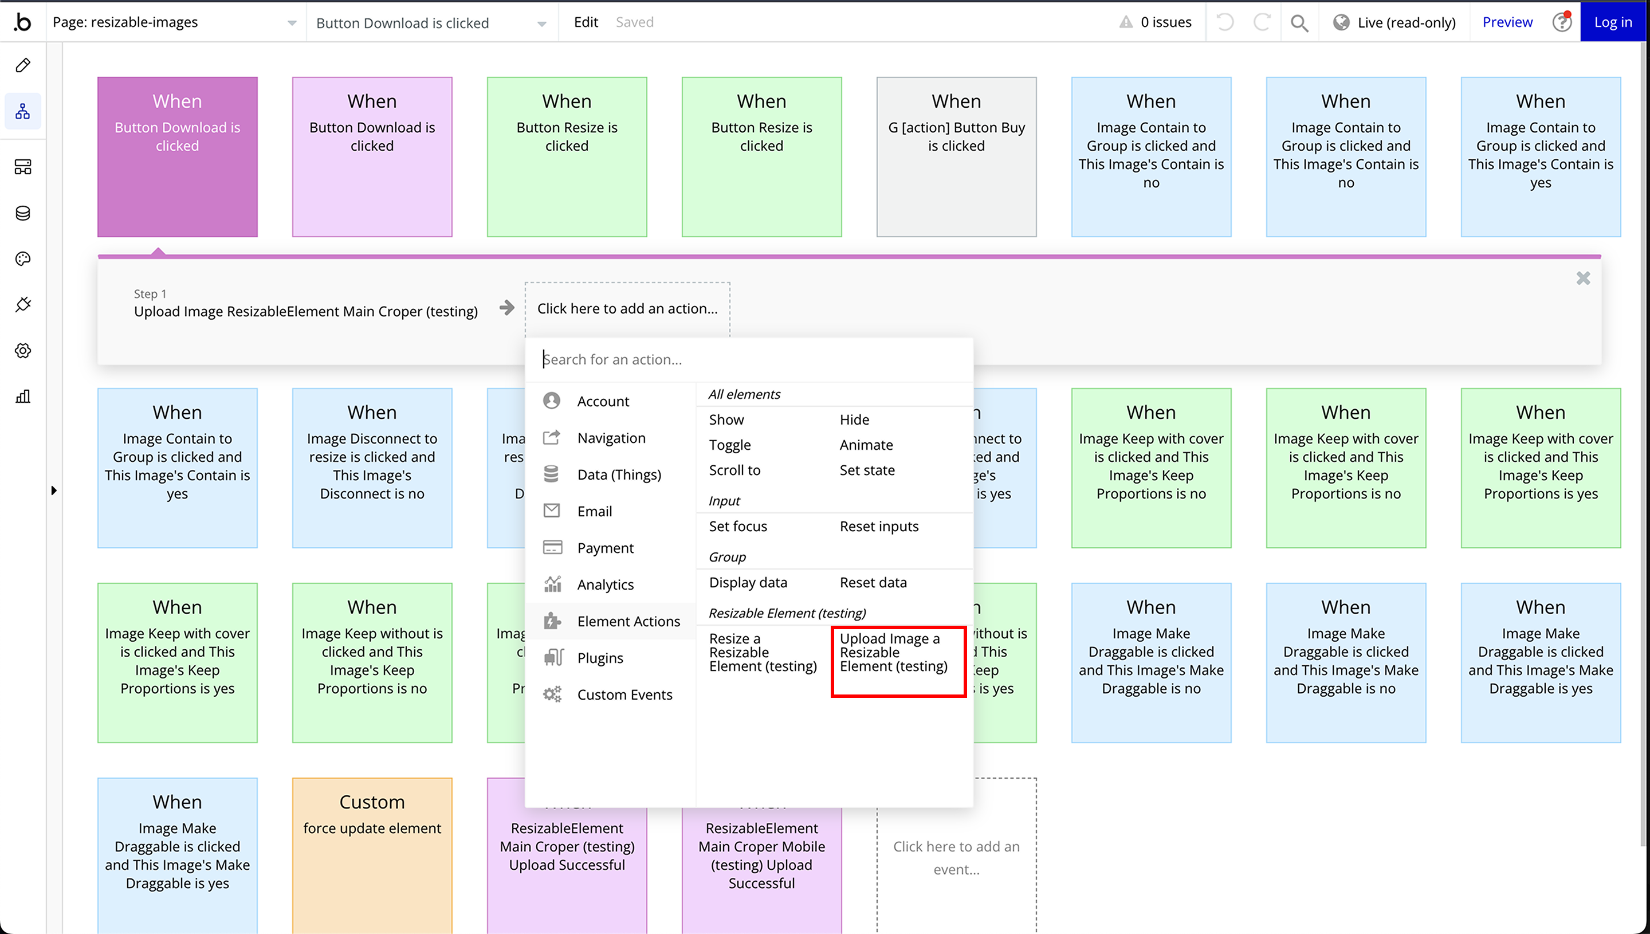Expand the left sidebar arrow
This screenshot has width=1650, height=934.
click(x=54, y=490)
